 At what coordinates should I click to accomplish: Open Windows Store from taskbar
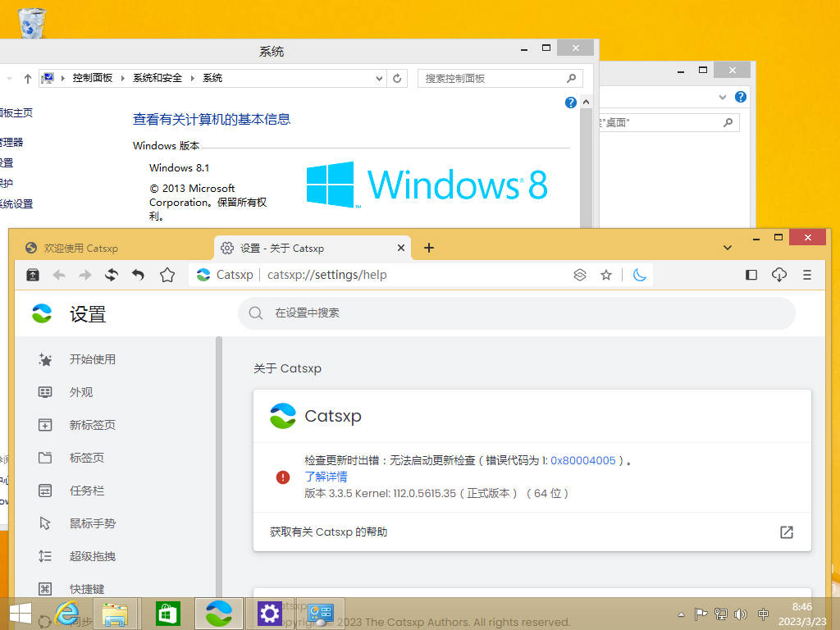click(167, 614)
